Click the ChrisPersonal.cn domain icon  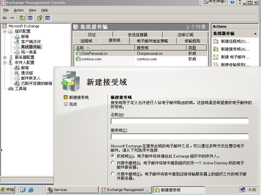click(78, 53)
